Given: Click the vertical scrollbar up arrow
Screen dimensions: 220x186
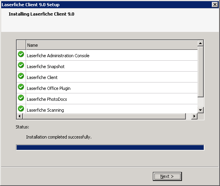Looking at the screenshot, I should pos(200,43).
